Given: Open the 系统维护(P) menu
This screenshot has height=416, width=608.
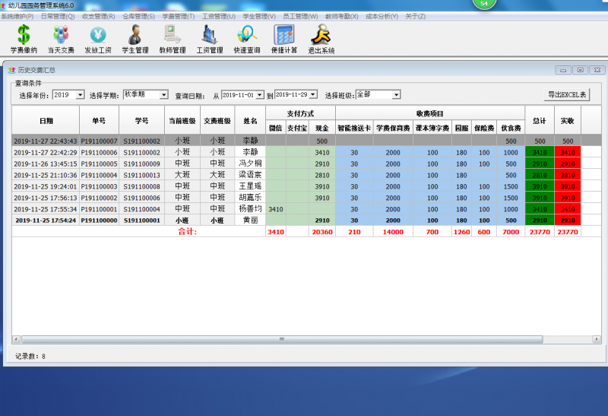Looking at the screenshot, I should pos(17,16).
